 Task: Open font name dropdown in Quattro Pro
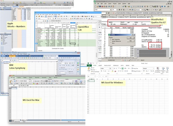pyautogui.click(x=111, y=10)
